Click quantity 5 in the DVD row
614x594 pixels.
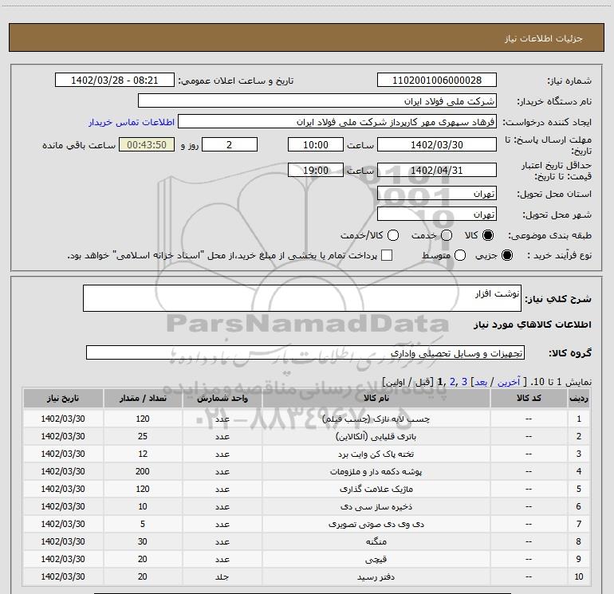[143, 524]
